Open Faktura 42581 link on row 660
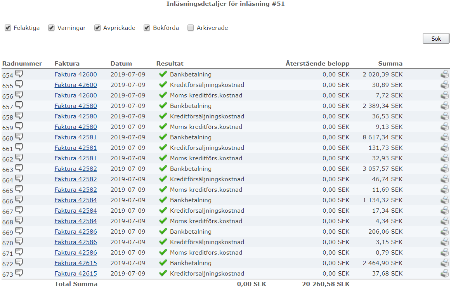Screen dimensions: 451x288 pyautogui.click(x=76, y=137)
